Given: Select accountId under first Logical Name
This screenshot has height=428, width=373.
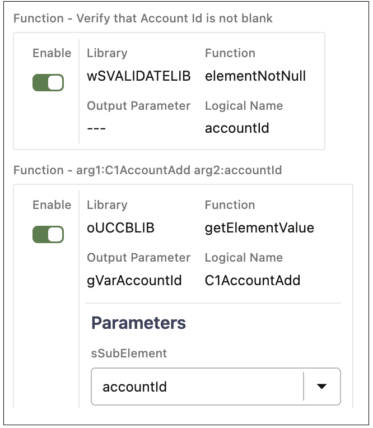Looking at the screenshot, I should tap(237, 128).
